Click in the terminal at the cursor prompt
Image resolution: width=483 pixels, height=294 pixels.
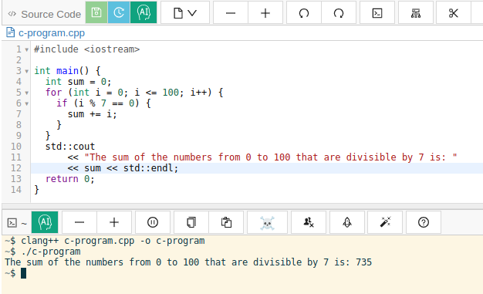23,273
